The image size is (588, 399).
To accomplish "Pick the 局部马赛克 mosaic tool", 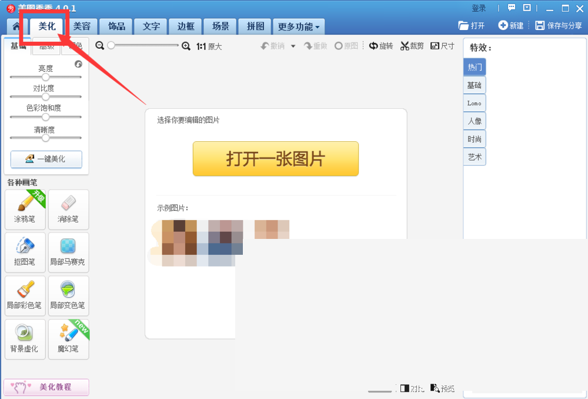I will click(x=68, y=252).
